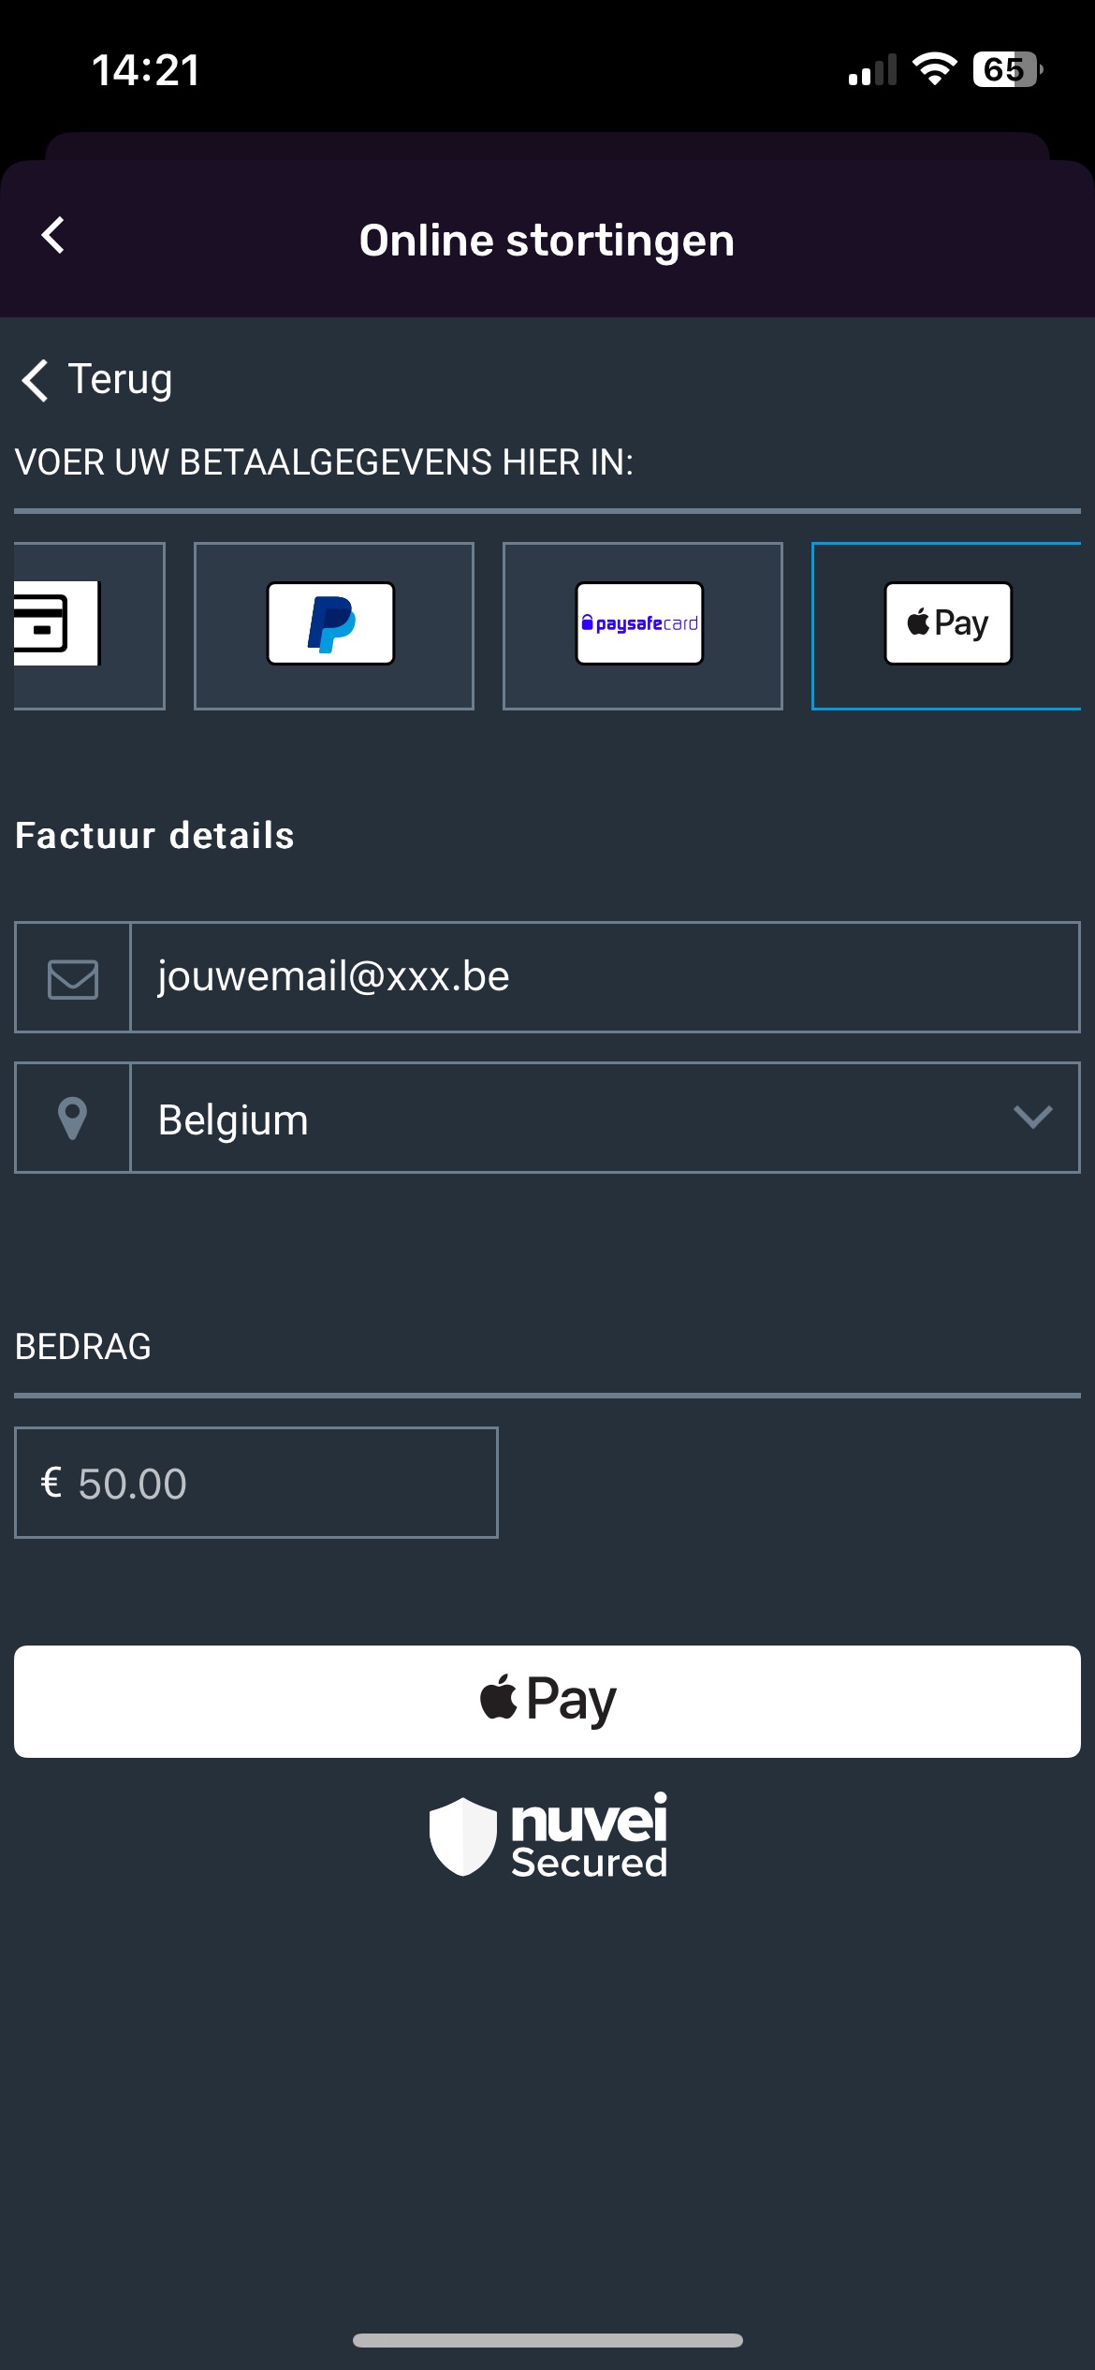Pay with the large Apple Pay button
Image resolution: width=1095 pixels, height=2370 pixels.
pos(547,1701)
